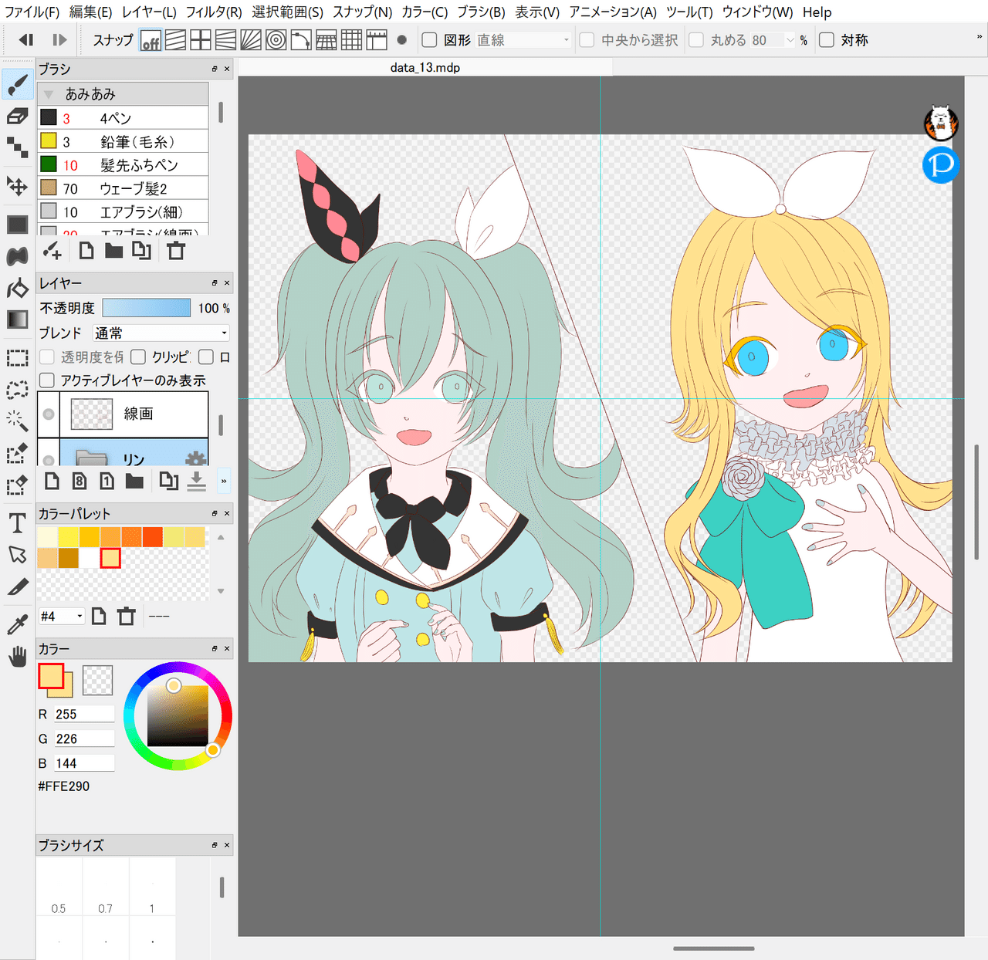Viewport: 988px width, 960px height.
Task: Enable the 図形 checkbox
Action: coord(430,40)
